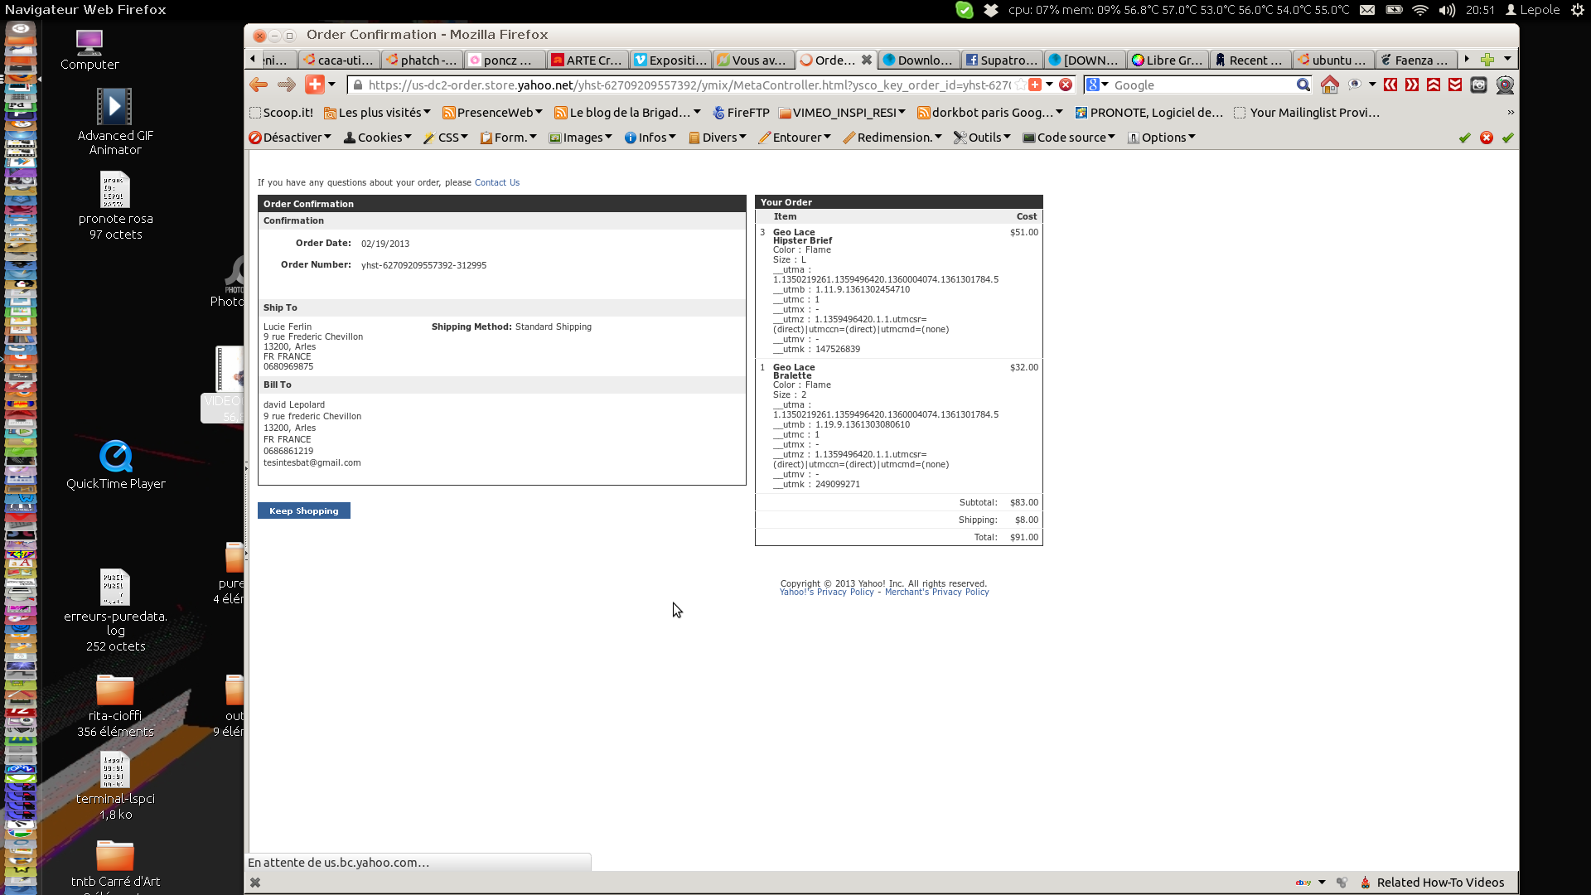Open volume indicator in system tray
Screen dimensions: 1591x895
tap(1447, 10)
